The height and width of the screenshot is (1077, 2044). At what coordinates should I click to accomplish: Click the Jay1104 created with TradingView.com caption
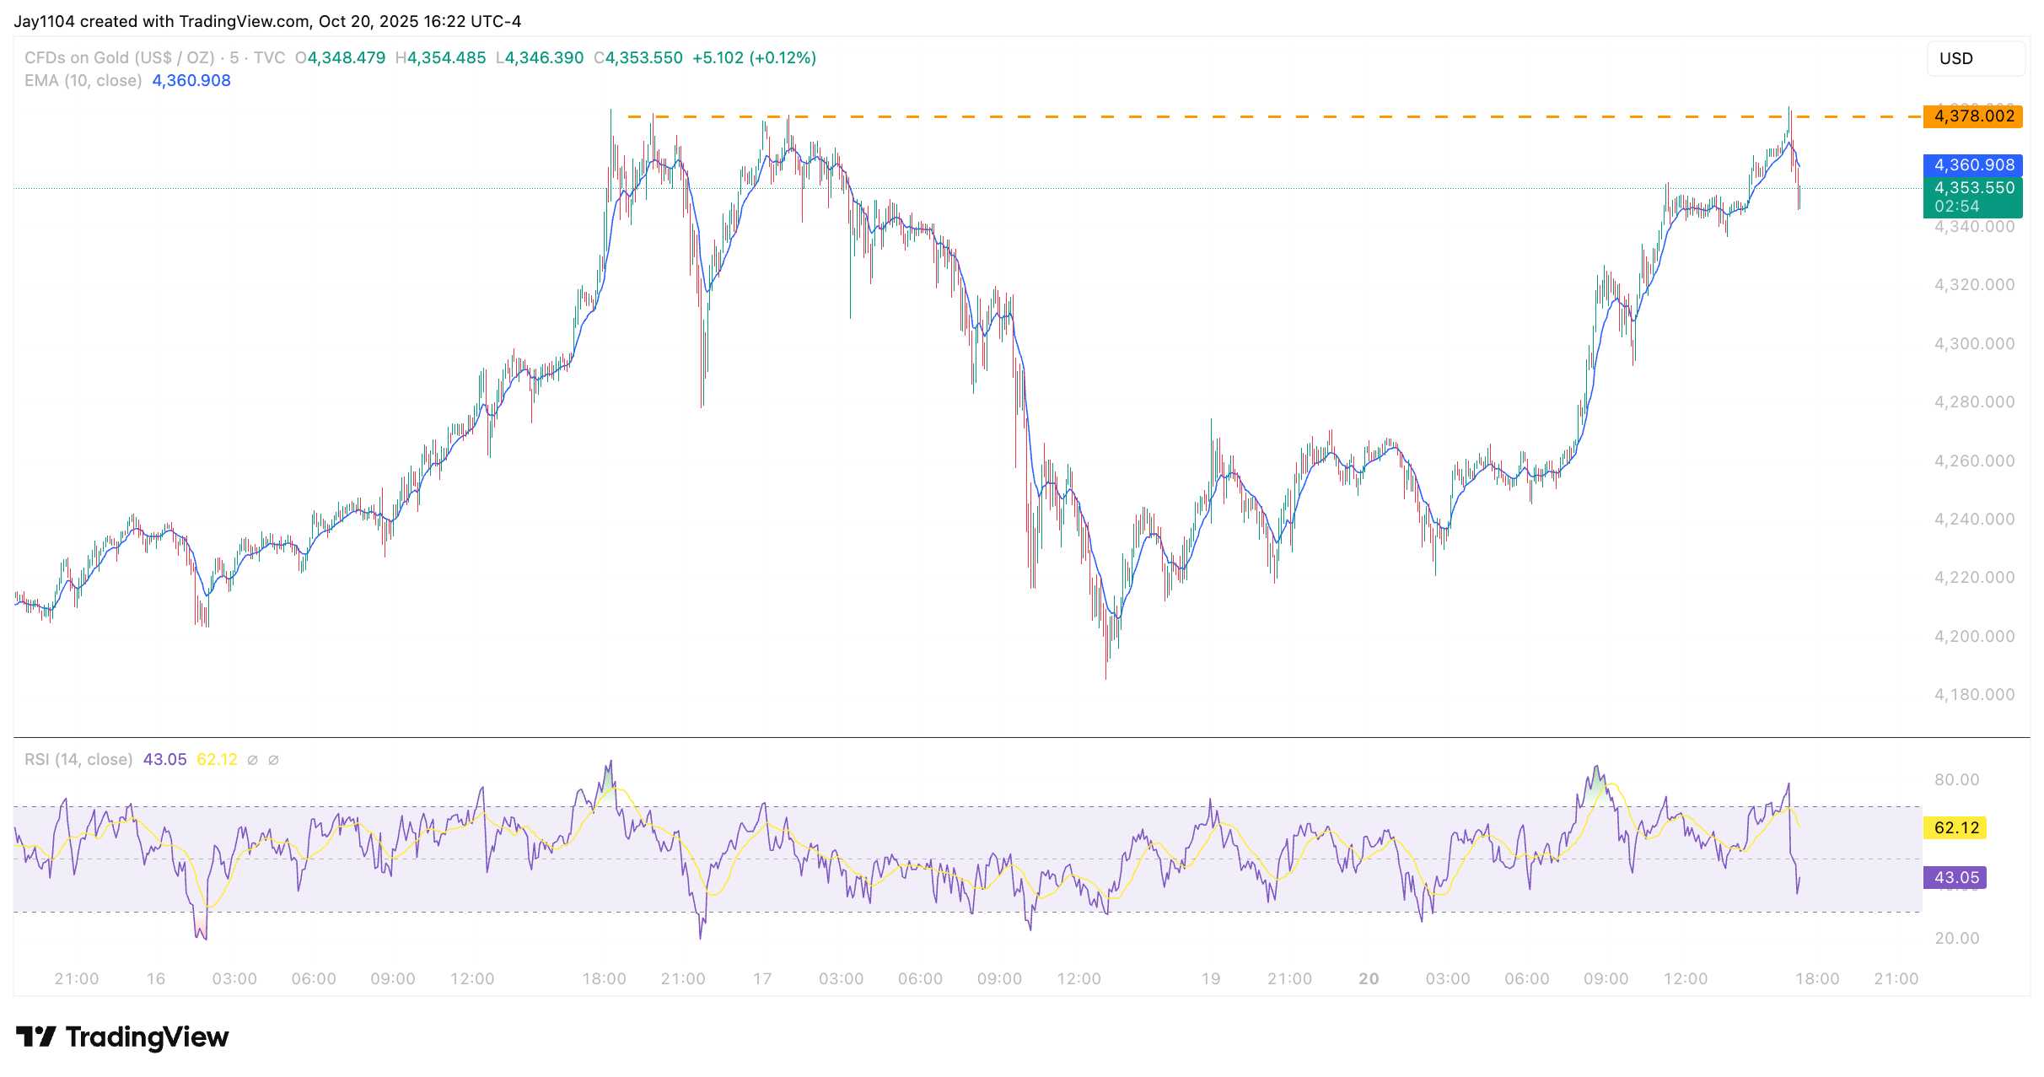(x=267, y=21)
